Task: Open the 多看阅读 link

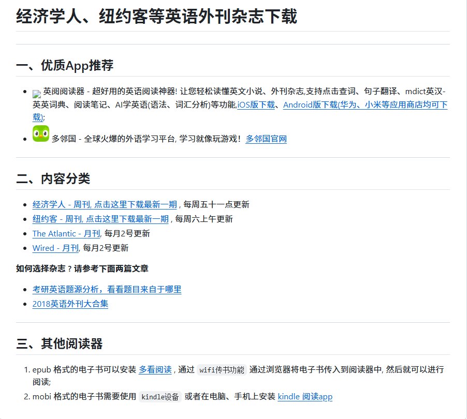Action: click(155, 370)
